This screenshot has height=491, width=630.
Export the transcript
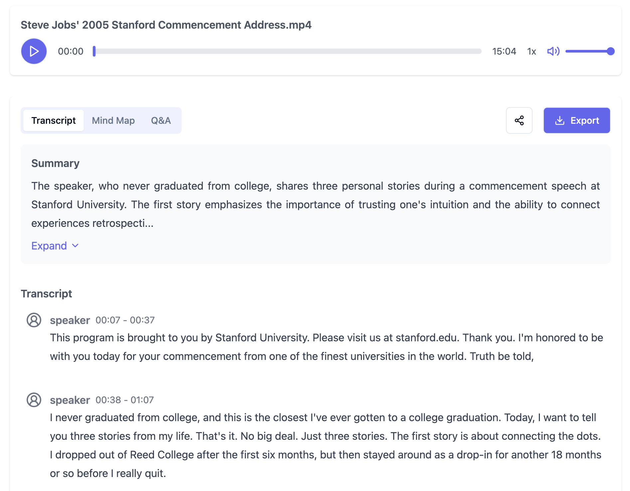coord(577,120)
